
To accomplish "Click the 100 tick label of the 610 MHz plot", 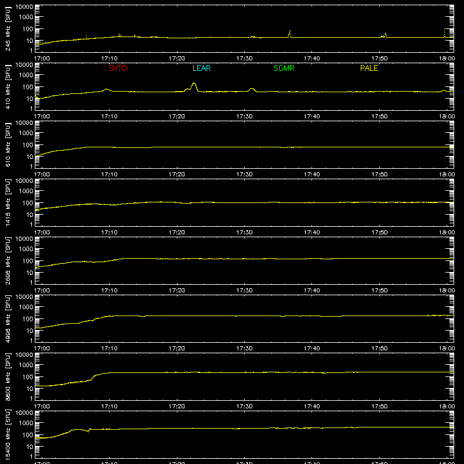I will coord(28,144).
